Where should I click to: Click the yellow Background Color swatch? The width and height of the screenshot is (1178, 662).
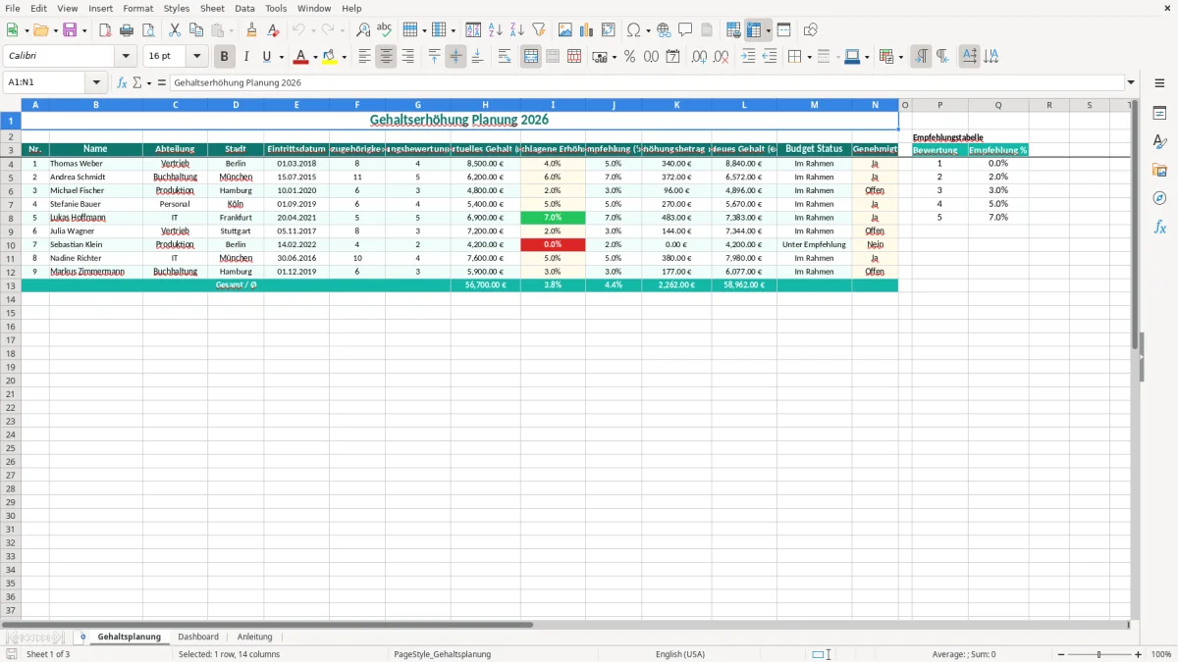tap(330, 57)
